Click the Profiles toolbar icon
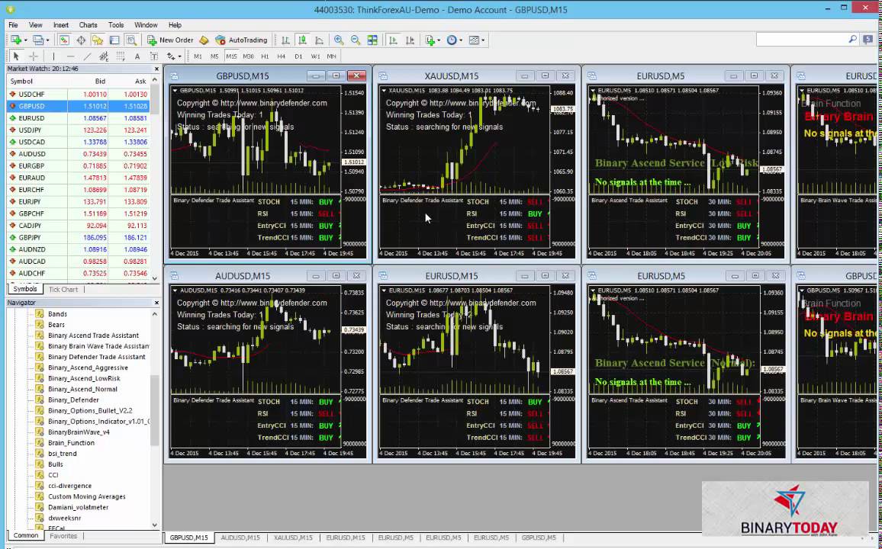This screenshot has width=882, height=549. [37, 40]
